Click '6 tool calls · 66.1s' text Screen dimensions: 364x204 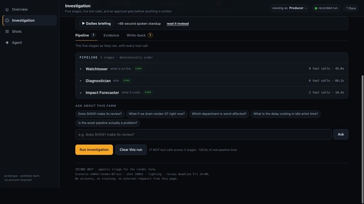pyautogui.click(x=326, y=81)
